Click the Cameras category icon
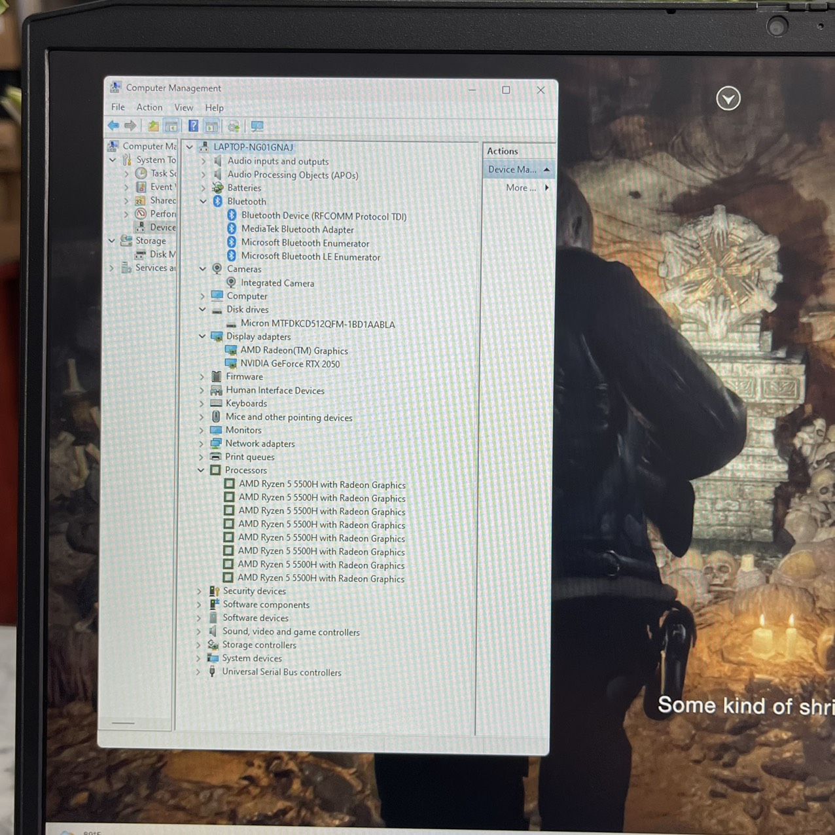The height and width of the screenshot is (835, 835). point(217,269)
